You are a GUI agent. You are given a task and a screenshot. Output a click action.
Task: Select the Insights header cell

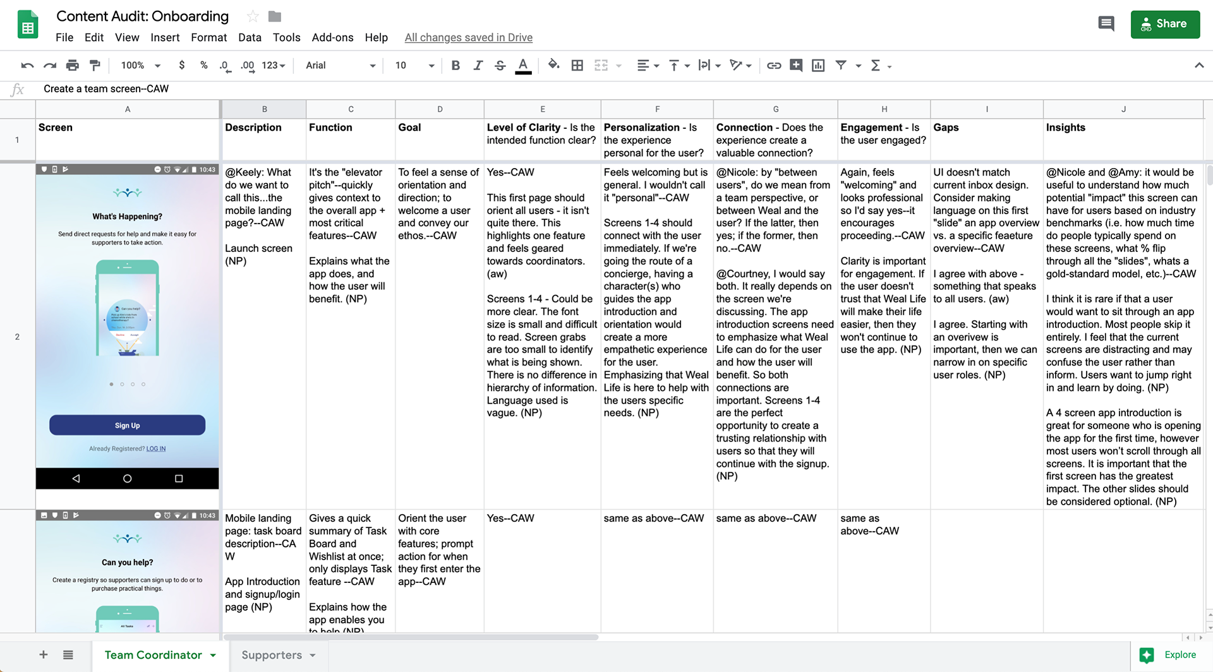[x=1123, y=140]
